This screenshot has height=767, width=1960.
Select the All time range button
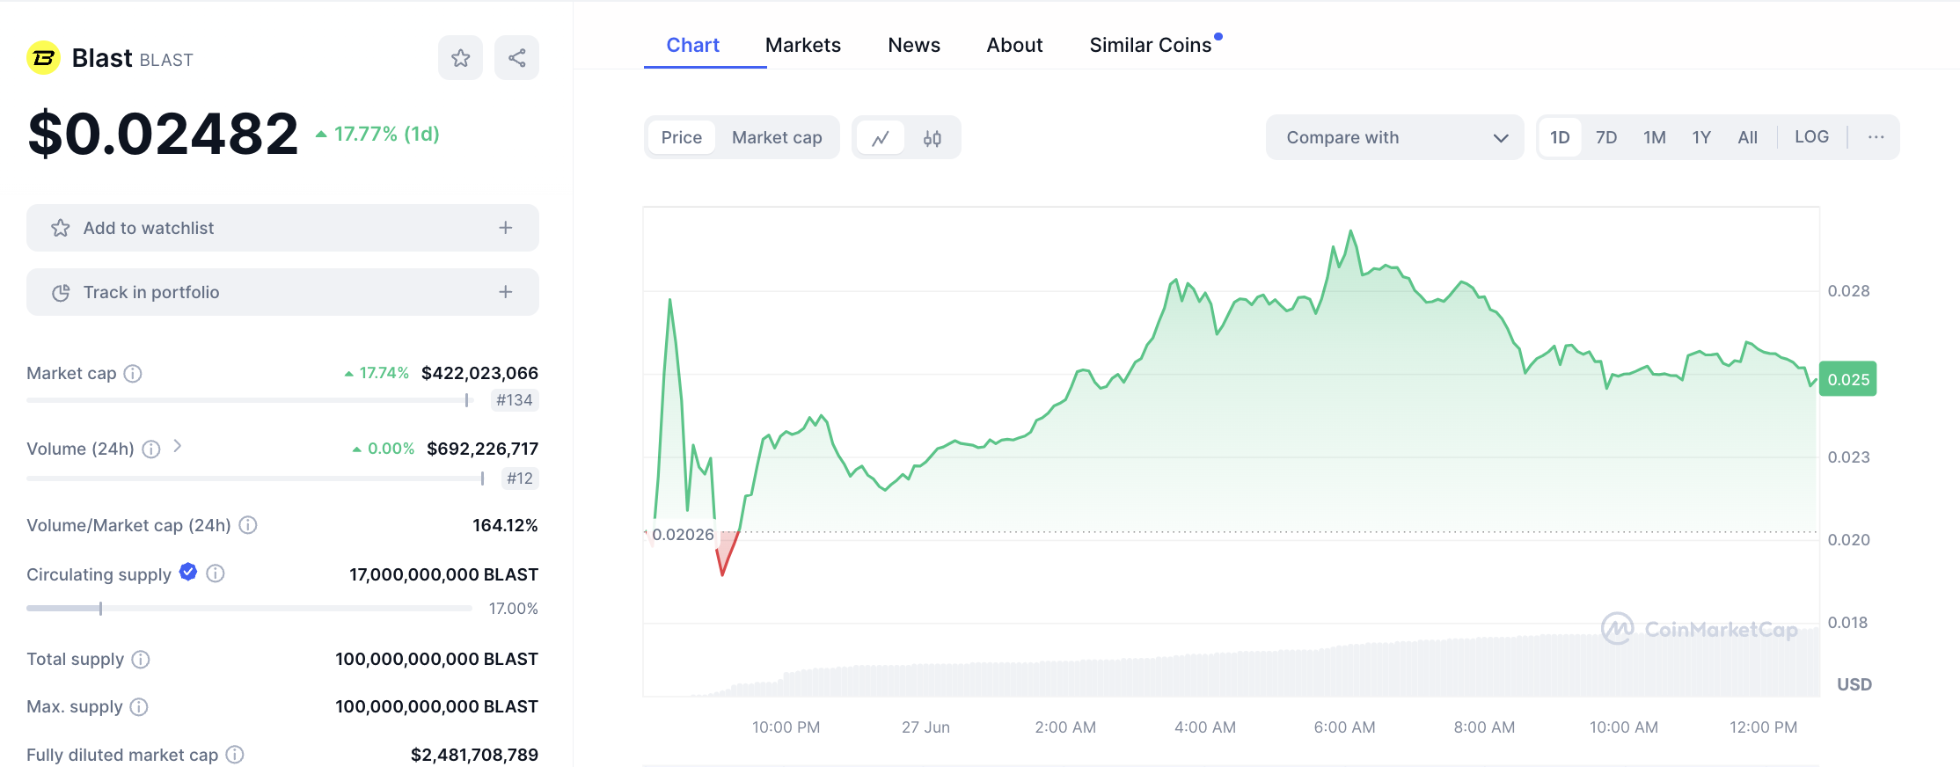1747,137
